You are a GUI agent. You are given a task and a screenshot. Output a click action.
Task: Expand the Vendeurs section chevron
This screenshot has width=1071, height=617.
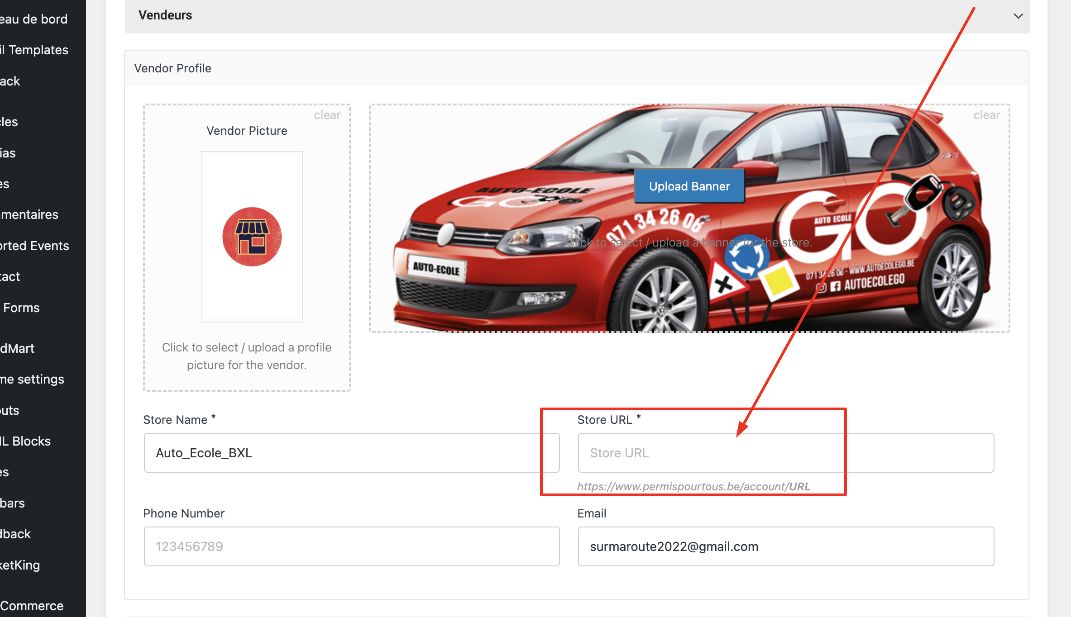coord(1018,16)
